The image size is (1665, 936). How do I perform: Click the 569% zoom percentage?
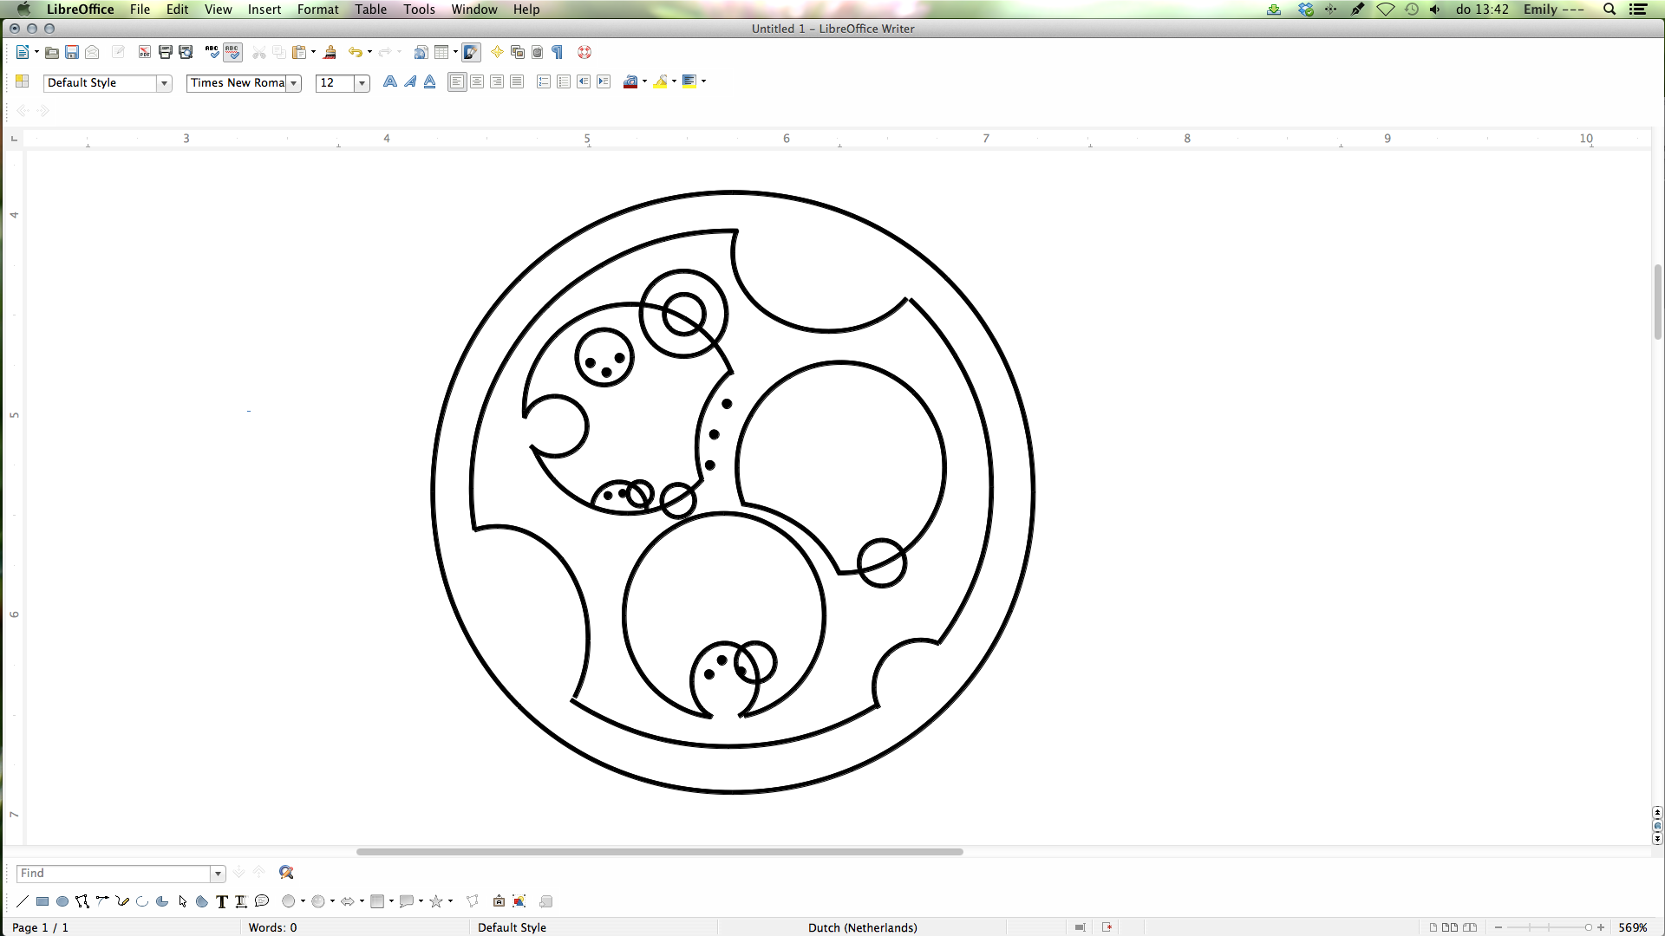click(1633, 927)
